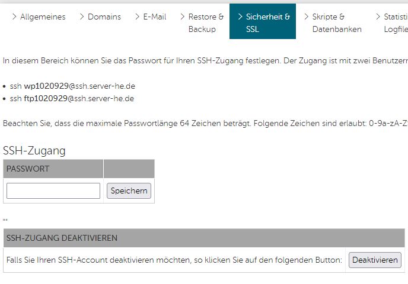Go to the E-Mail tab
The height and width of the screenshot is (284, 408).
tap(155, 17)
